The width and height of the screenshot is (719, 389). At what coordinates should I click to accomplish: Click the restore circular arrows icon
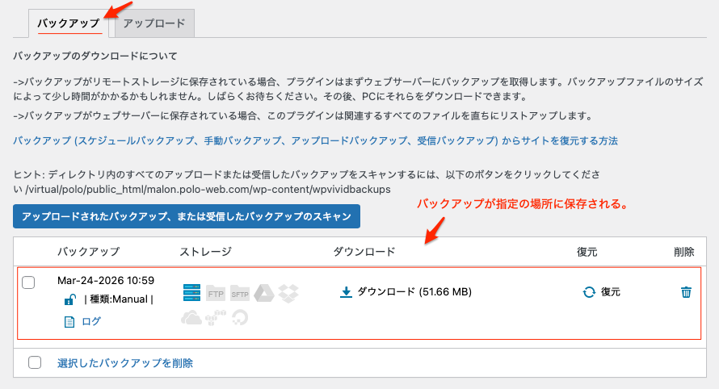(x=589, y=292)
